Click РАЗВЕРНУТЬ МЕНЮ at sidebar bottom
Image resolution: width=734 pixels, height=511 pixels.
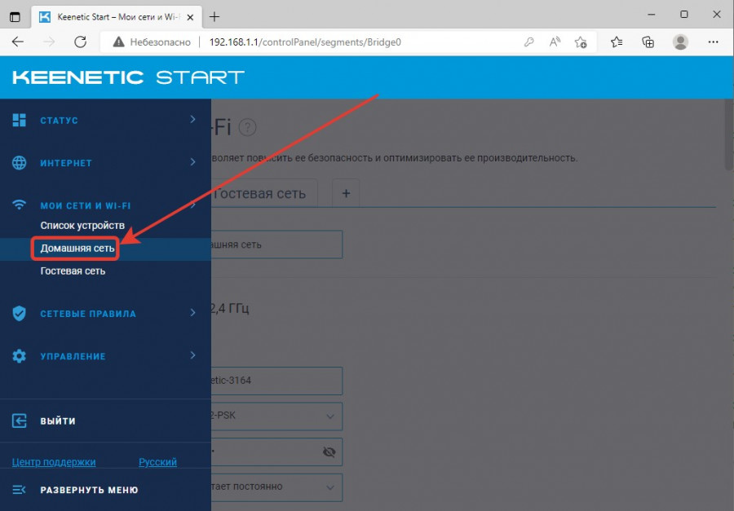point(89,490)
